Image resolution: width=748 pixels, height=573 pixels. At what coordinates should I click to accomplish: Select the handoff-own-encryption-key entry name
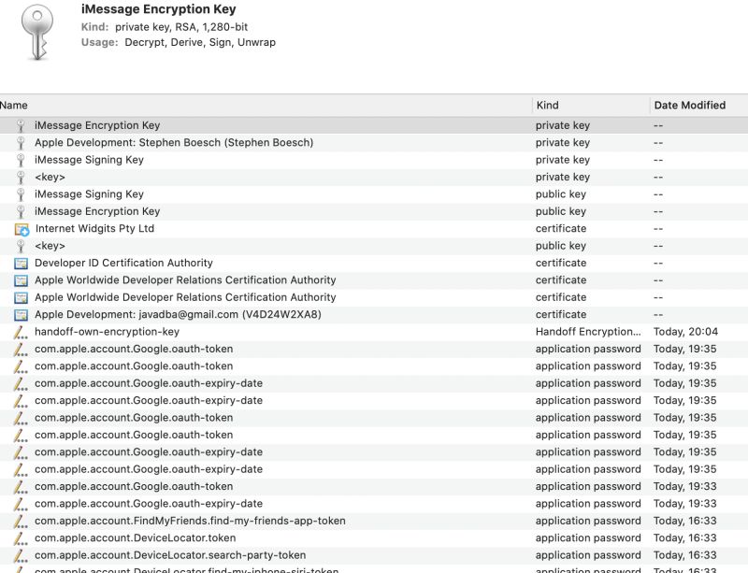click(107, 332)
